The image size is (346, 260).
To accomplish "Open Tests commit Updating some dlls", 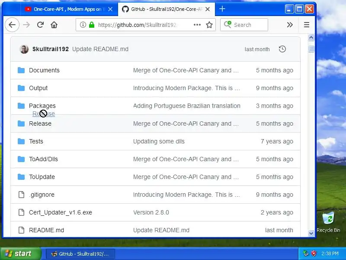I will pos(159,141).
